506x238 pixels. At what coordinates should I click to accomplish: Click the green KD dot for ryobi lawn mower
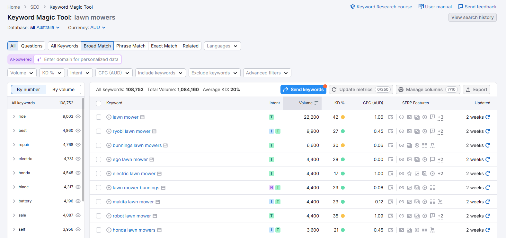click(343, 131)
